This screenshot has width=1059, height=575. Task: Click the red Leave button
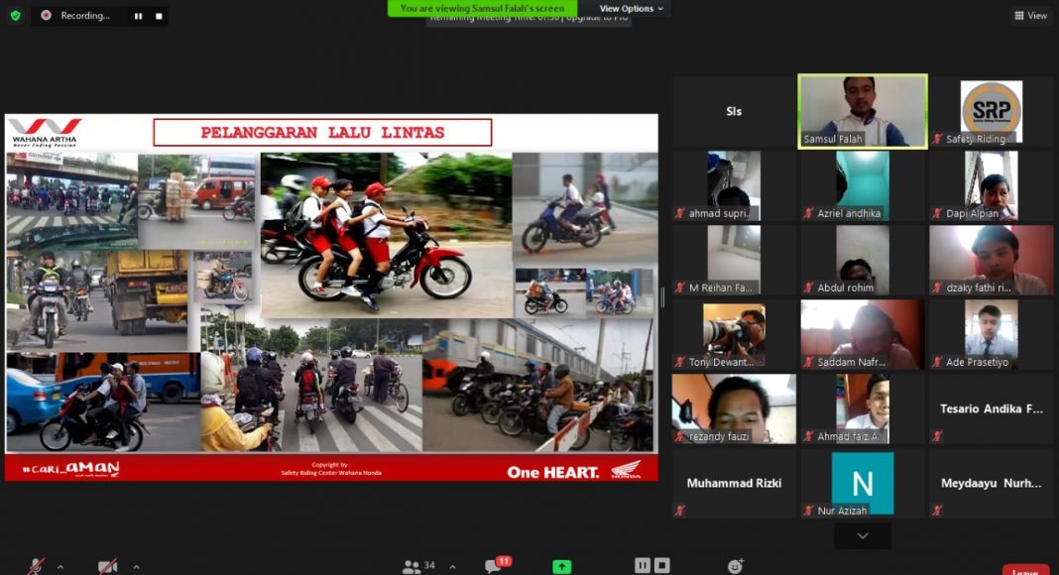(x=1025, y=571)
